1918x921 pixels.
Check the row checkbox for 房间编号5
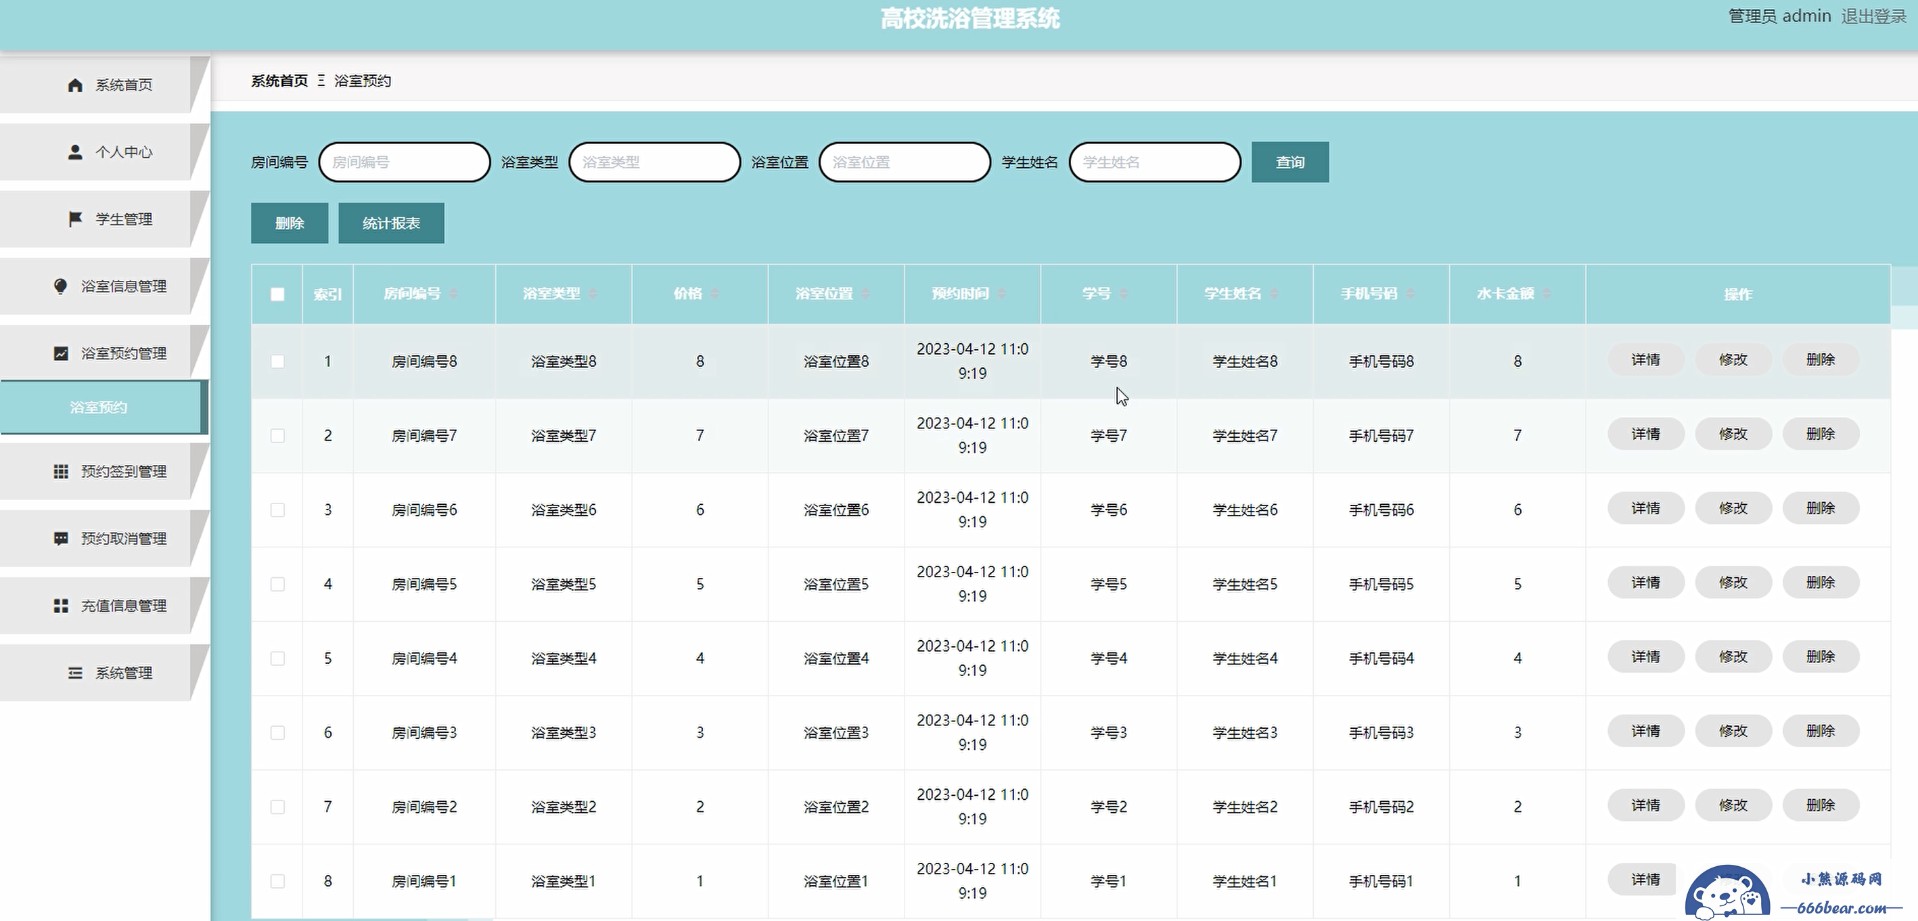[x=277, y=585]
